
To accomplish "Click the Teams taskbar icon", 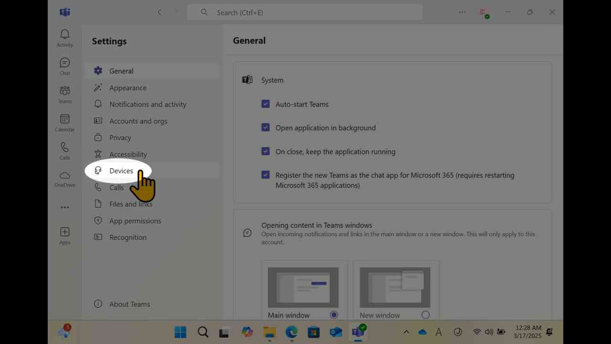I will pos(358,332).
